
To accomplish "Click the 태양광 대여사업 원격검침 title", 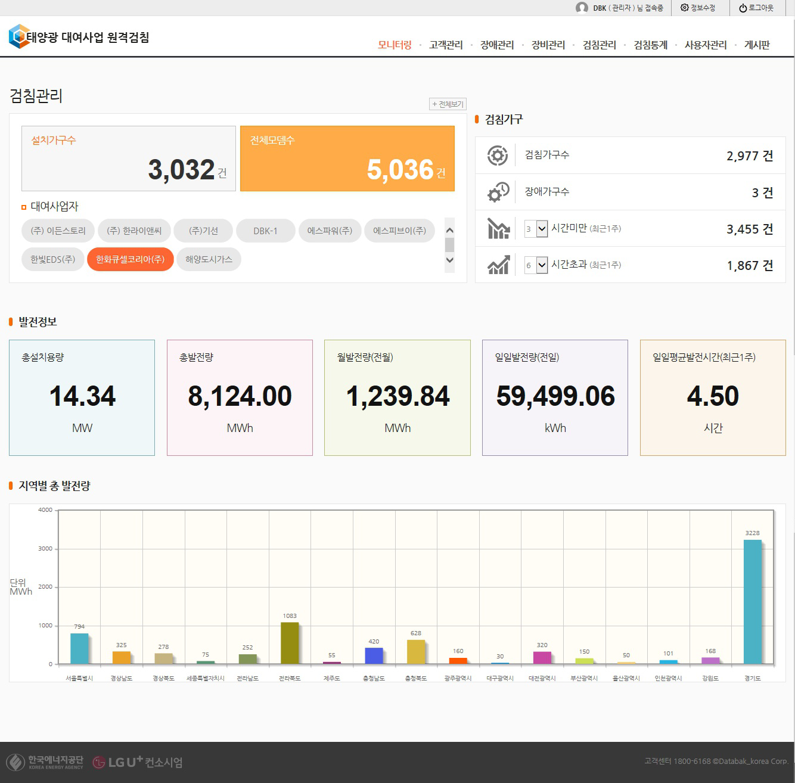I will point(88,37).
